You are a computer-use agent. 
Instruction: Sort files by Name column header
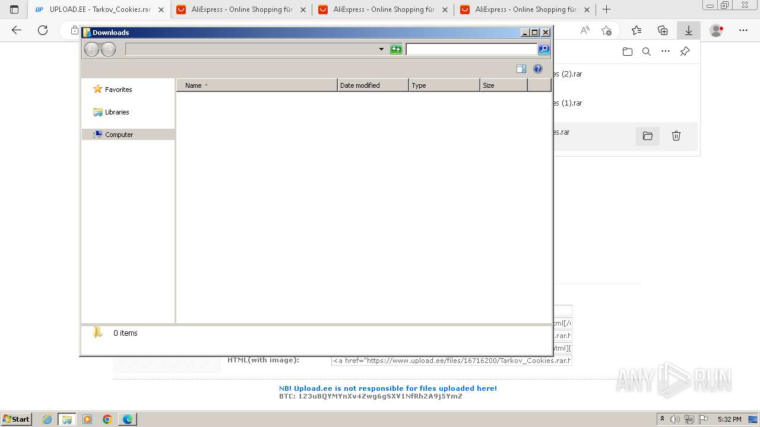[257, 85]
